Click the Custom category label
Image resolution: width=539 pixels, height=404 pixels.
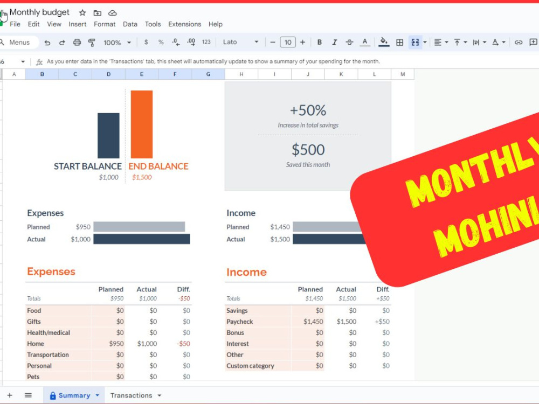coord(250,366)
